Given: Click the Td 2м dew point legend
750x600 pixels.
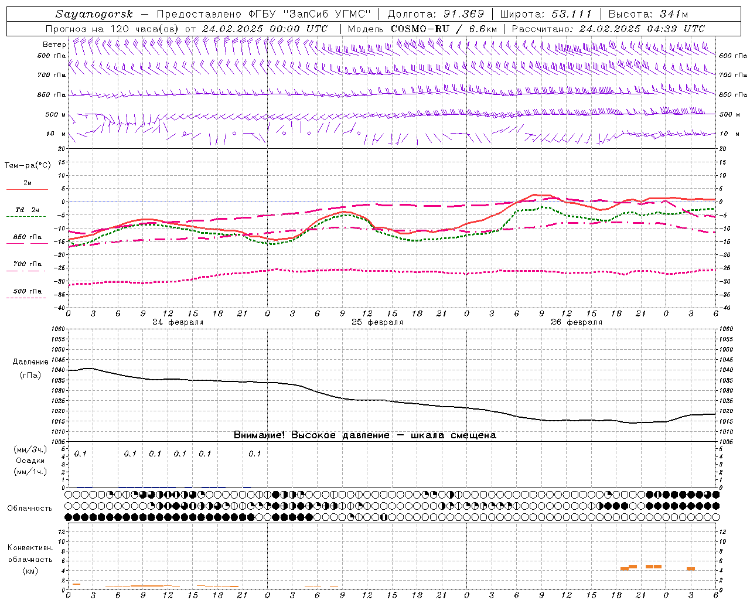Looking at the screenshot, I should (27, 210).
